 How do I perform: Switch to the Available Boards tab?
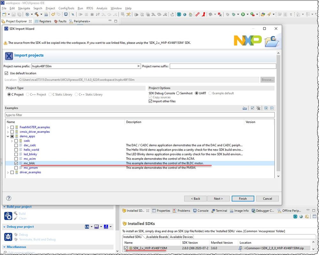coord(157,237)
